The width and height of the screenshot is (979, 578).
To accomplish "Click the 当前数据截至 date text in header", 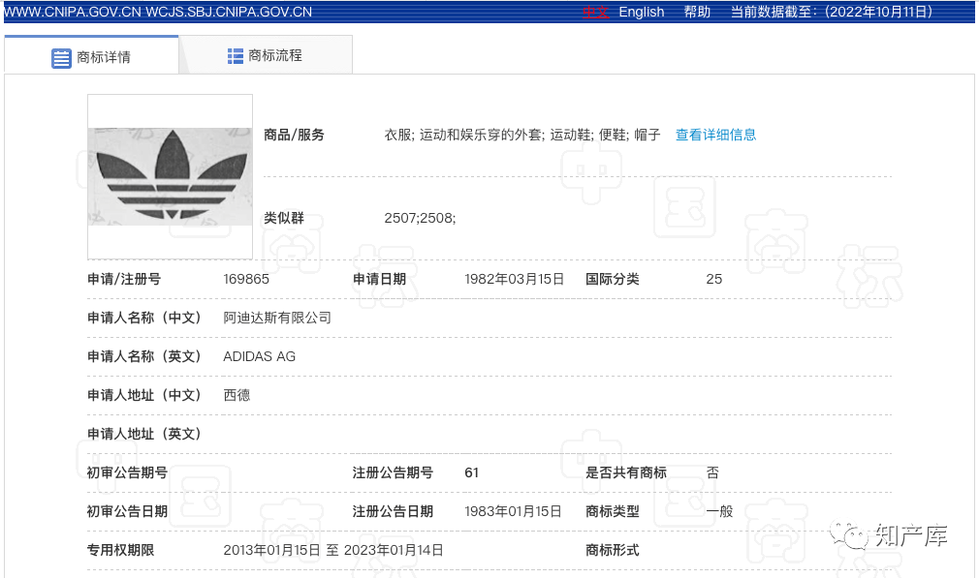I will (834, 12).
